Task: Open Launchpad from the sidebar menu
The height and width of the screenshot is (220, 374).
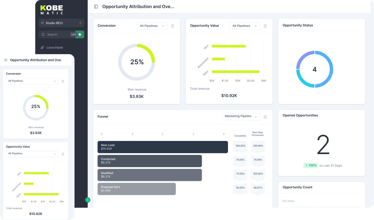Action: (x=55, y=47)
